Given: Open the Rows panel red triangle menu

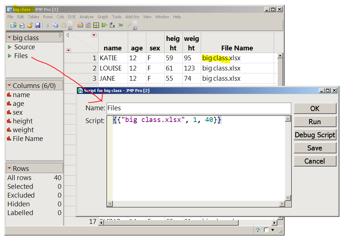Looking at the screenshot, I should tap(10, 168).
